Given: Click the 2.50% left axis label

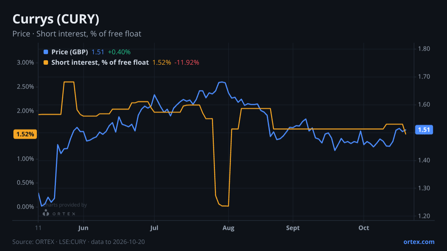Looking at the screenshot, I should pyautogui.click(x=25, y=87).
